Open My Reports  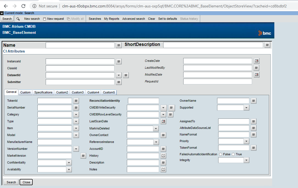coord(111,19)
